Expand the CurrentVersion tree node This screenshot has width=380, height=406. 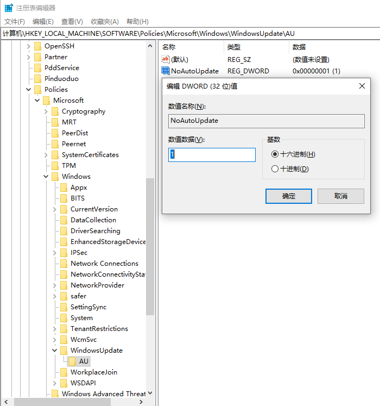[55, 209]
